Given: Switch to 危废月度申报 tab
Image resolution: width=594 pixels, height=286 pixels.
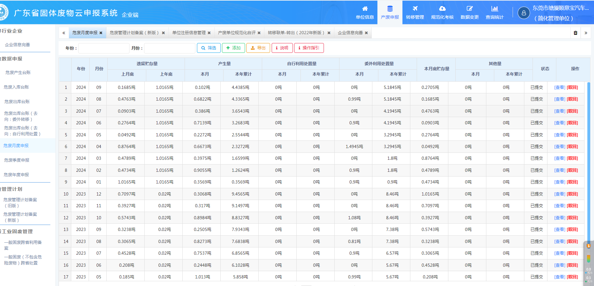Looking at the screenshot, I should [85, 33].
